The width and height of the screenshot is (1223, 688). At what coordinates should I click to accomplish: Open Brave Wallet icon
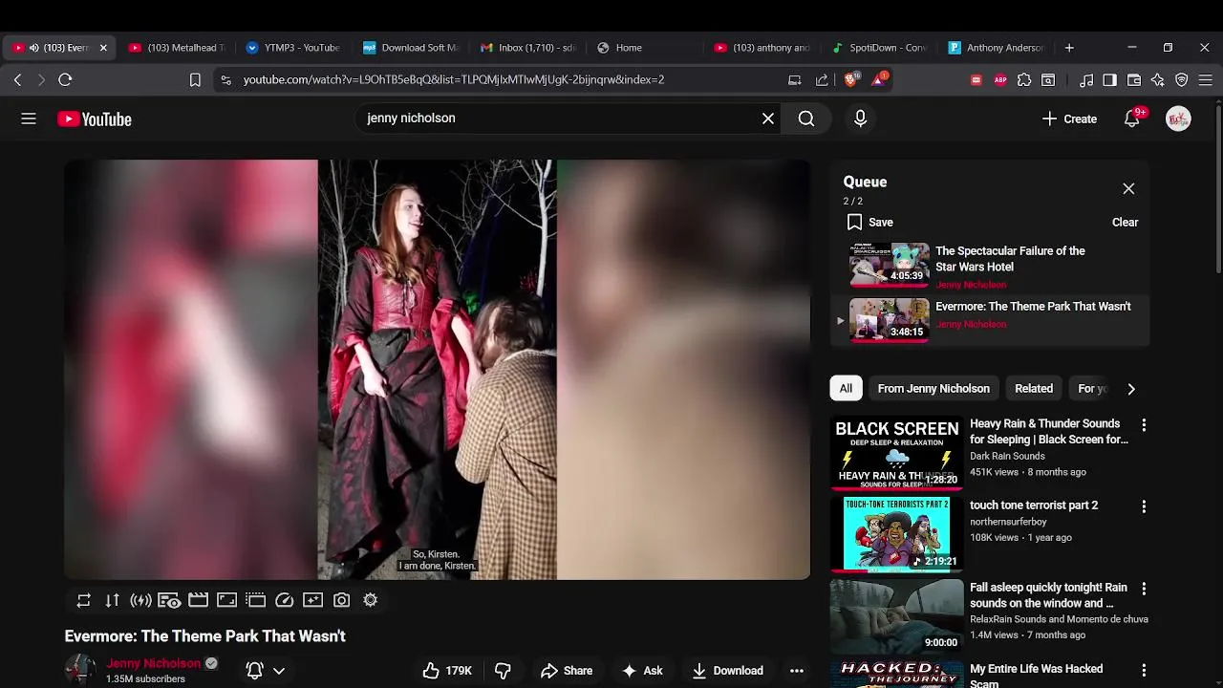point(1134,80)
